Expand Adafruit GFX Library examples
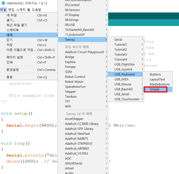Image resolution: width=179 pixels, height=174 pixels. tap(83, 129)
